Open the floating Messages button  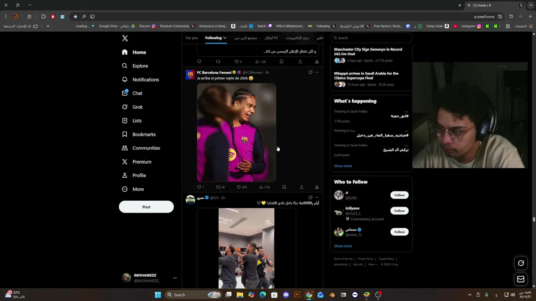pyautogui.click(x=521, y=279)
